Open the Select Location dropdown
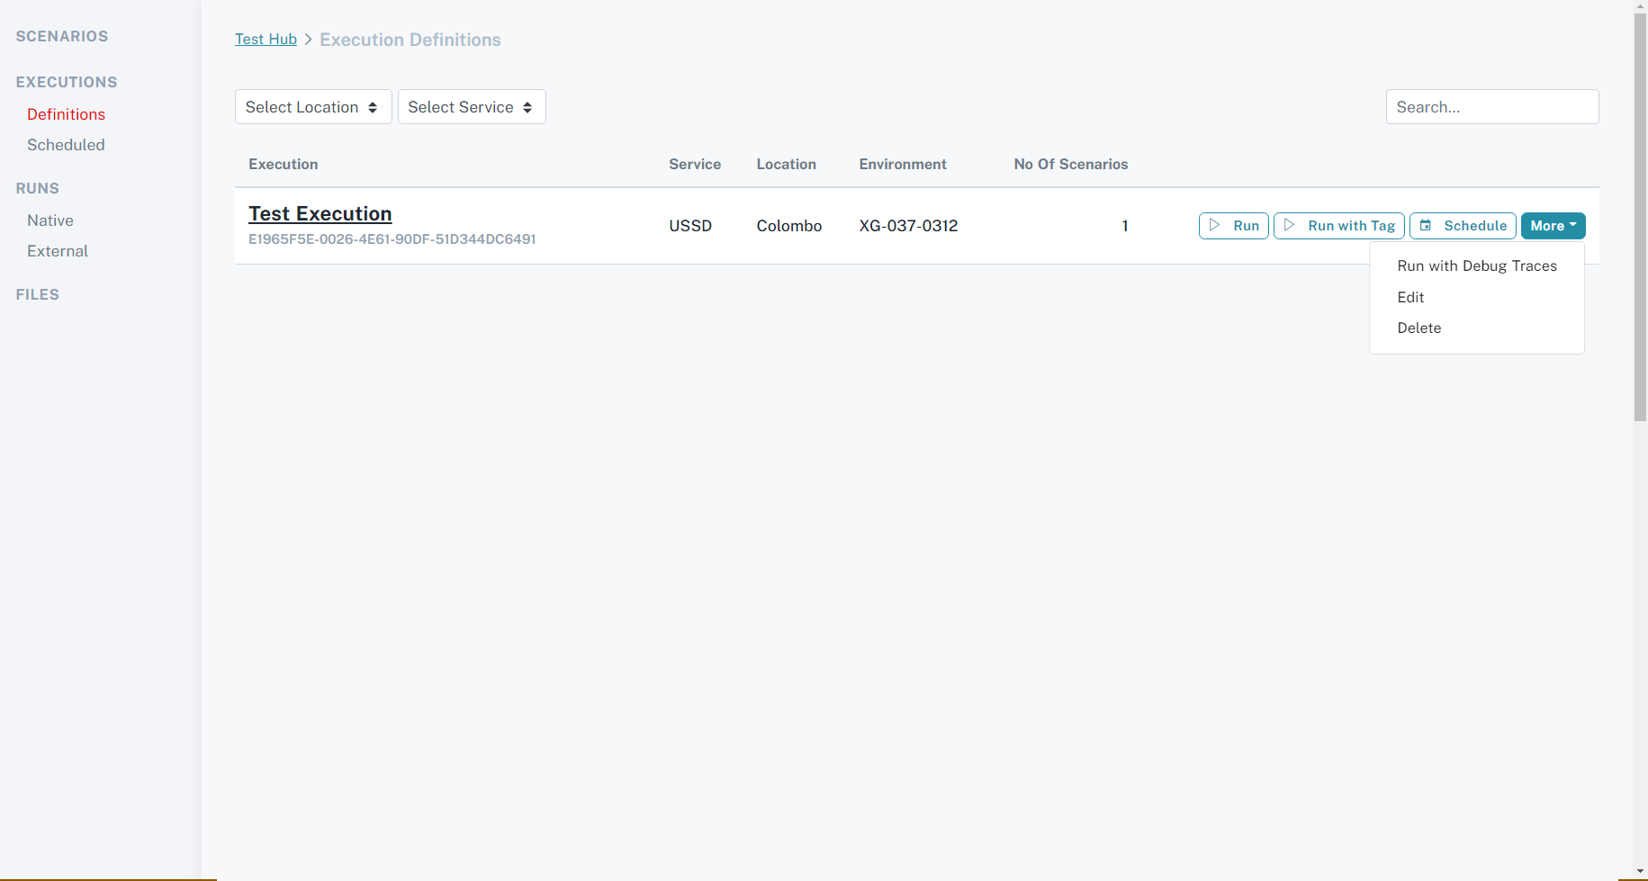Screen dimensions: 1648x881 point(312,107)
